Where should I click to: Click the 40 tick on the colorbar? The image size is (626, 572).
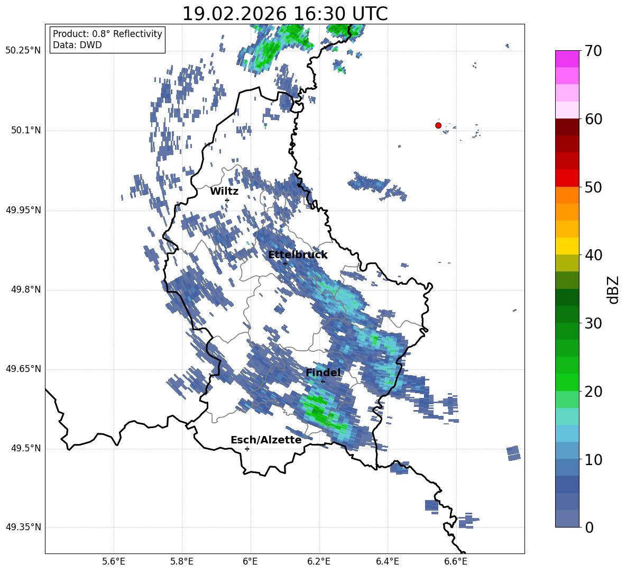click(593, 255)
